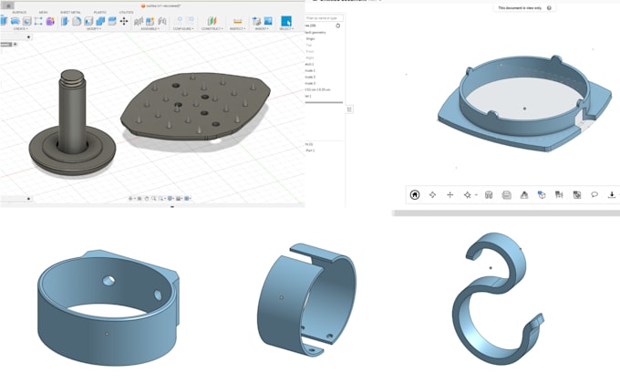Click the Features rollback circular icon
This screenshot has height=383, width=620.
pos(337,26)
